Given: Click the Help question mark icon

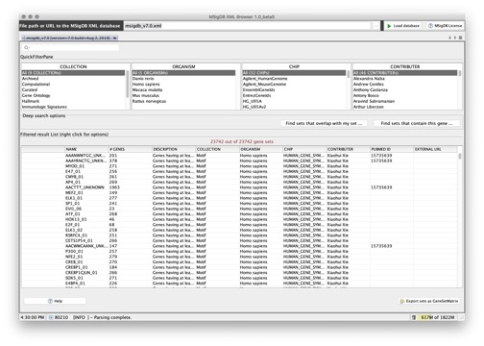Looking at the screenshot, I should pos(50,301).
